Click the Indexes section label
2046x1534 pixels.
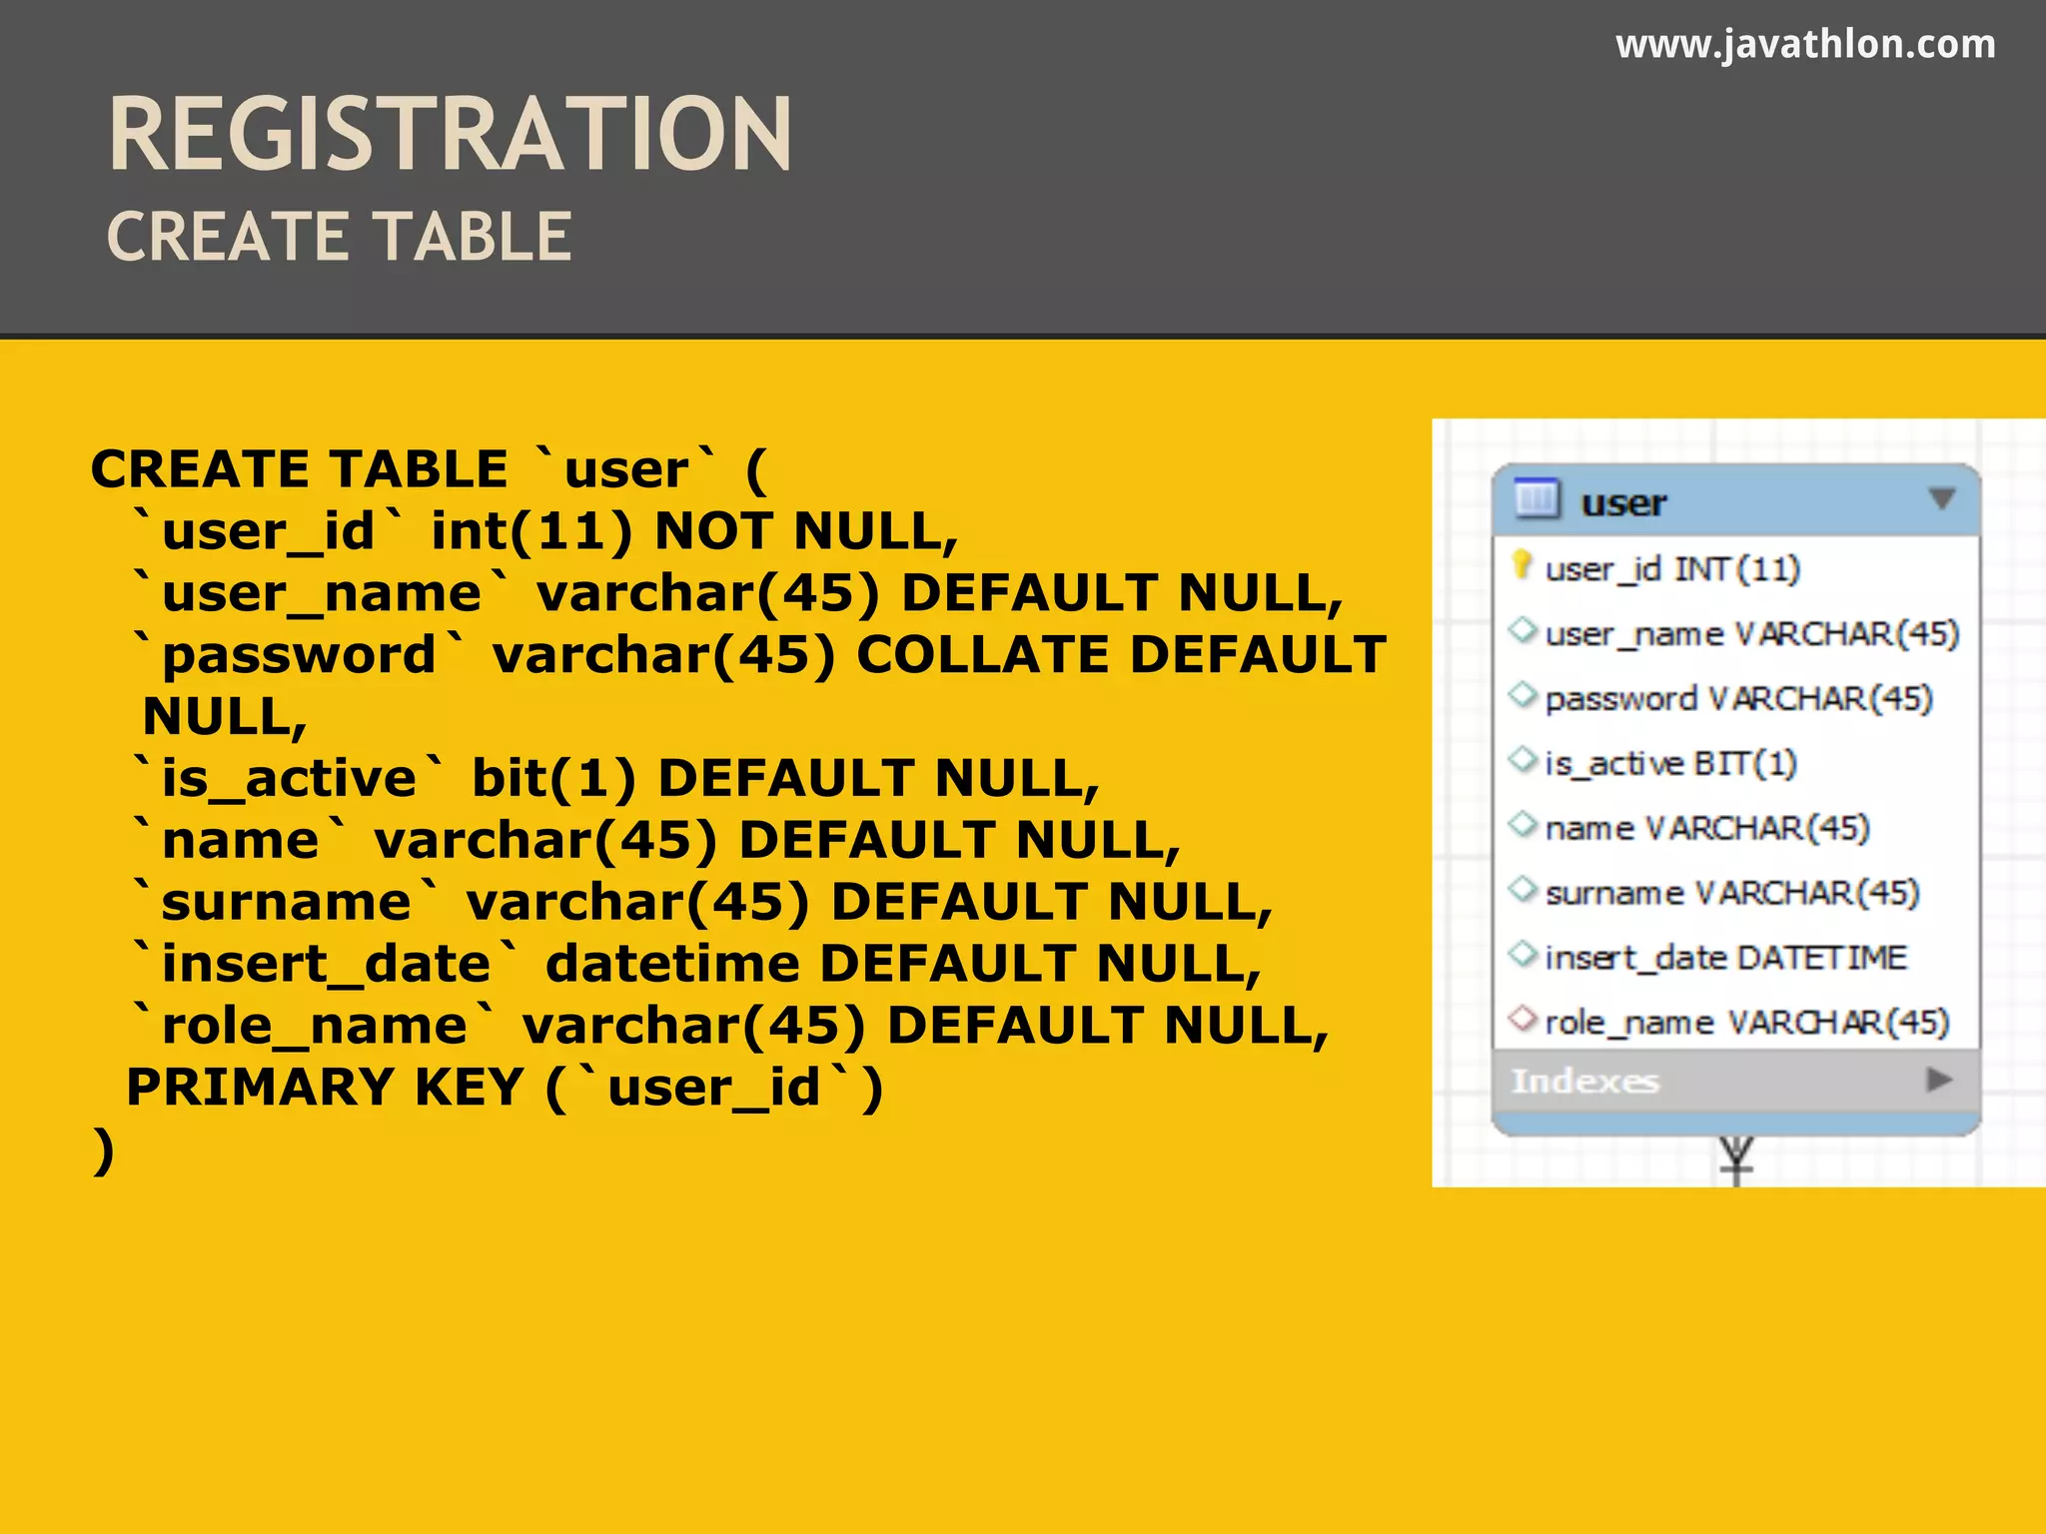[1584, 1082]
